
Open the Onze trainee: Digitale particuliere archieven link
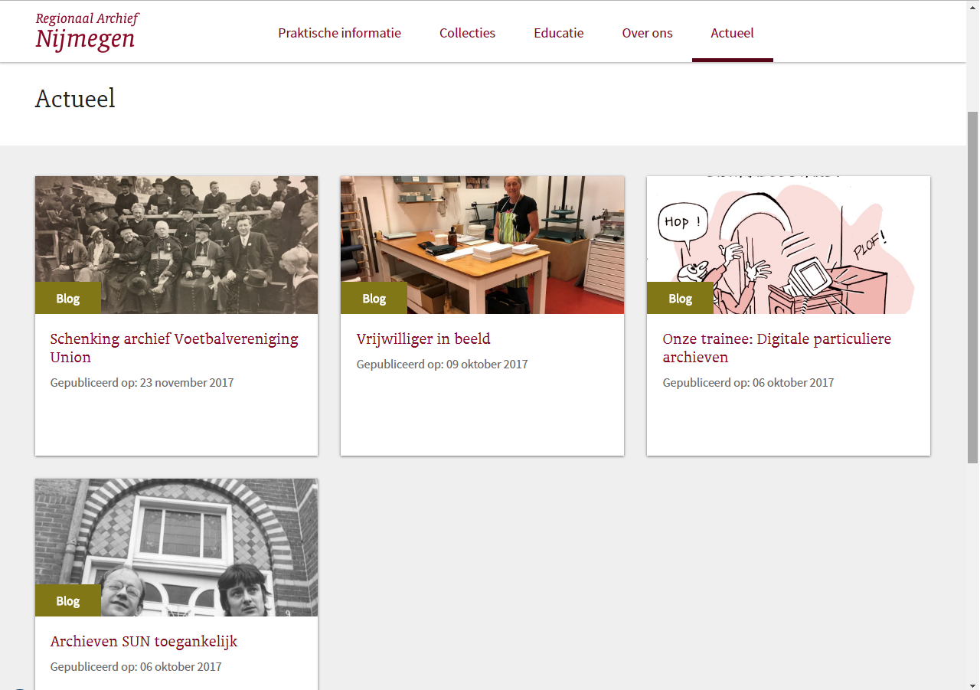(x=777, y=348)
